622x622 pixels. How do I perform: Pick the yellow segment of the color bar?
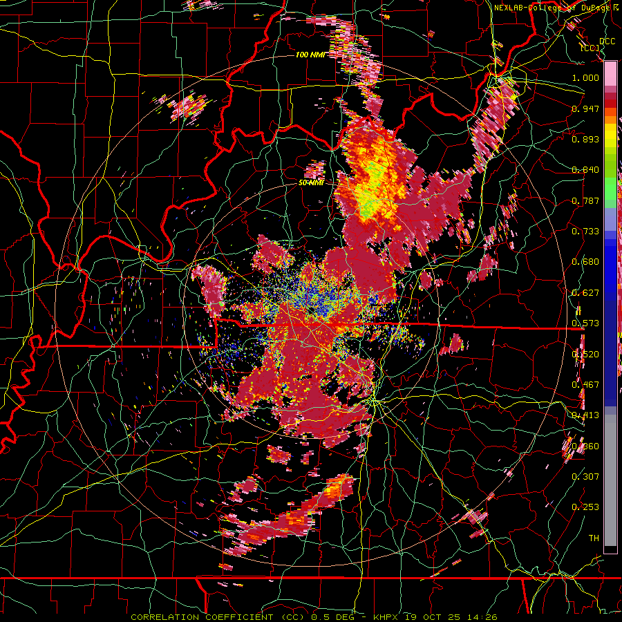coord(610,135)
